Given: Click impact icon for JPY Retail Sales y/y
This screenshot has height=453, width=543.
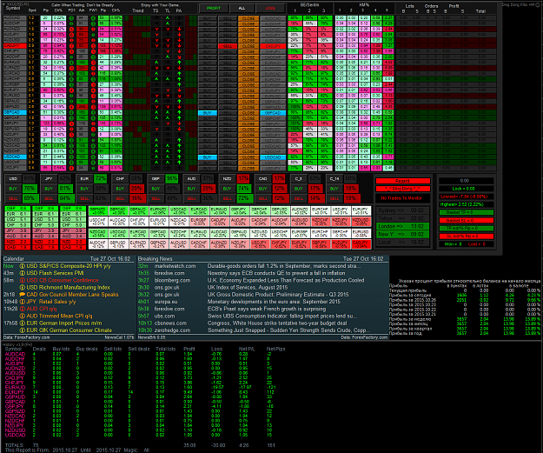Looking at the screenshot, I should coord(23,302).
